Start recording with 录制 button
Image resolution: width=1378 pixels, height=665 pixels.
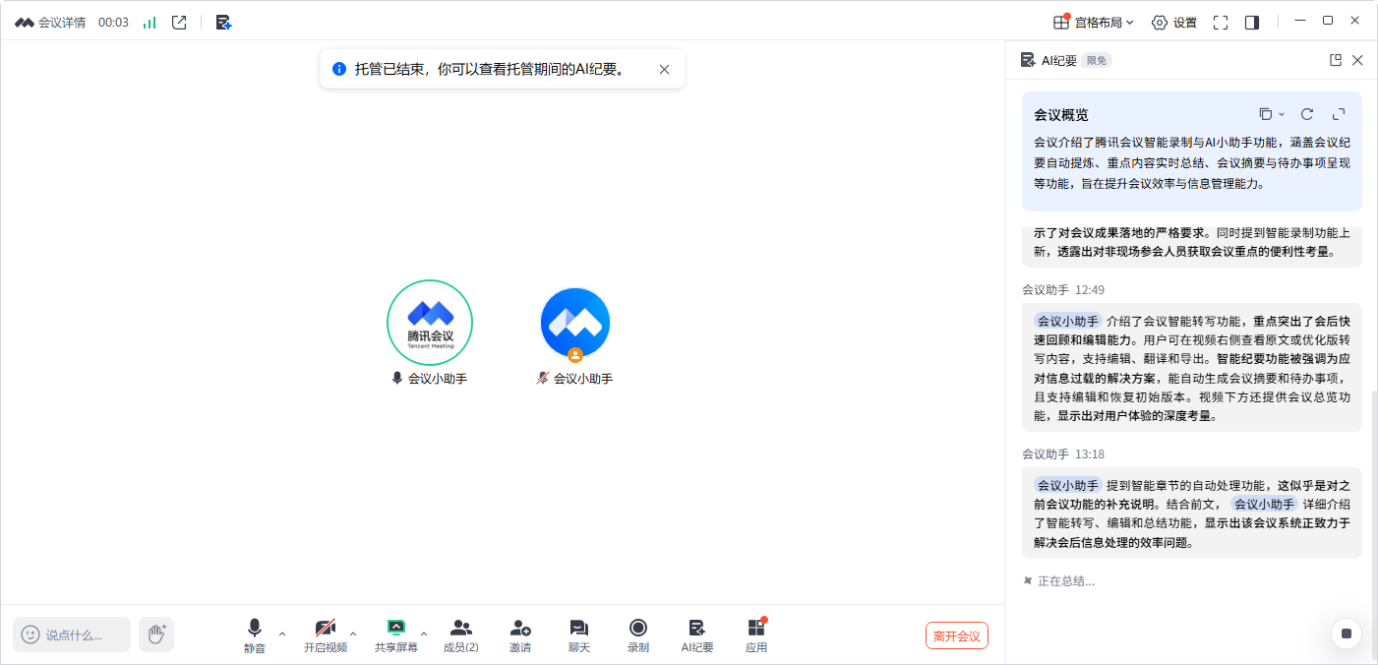638,635
